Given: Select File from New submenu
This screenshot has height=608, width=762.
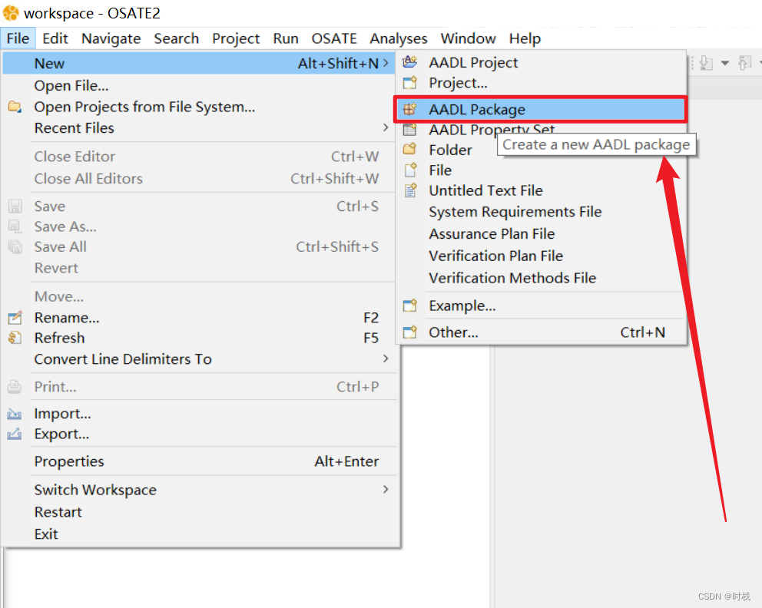Looking at the screenshot, I should [541, 170].
